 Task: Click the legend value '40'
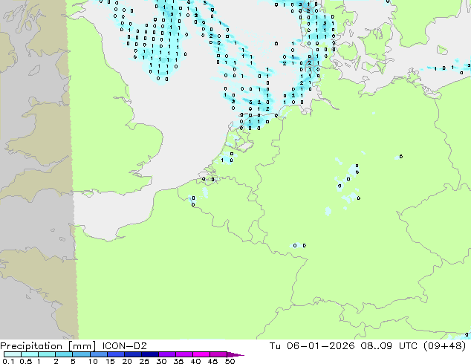click(195, 361)
